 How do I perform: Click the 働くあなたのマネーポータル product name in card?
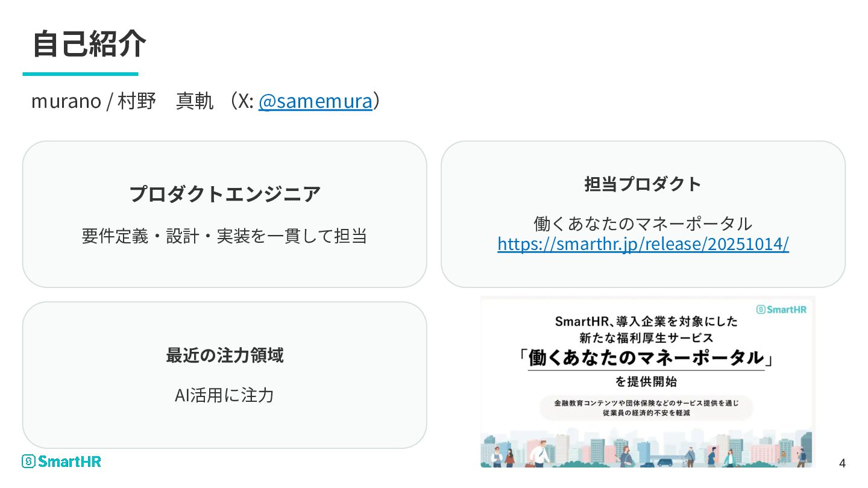(x=643, y=224)
